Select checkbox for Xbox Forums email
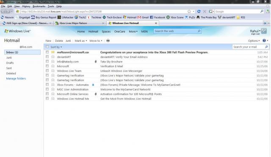The height and width of the screenshot is (157, 271). point(47,84)
